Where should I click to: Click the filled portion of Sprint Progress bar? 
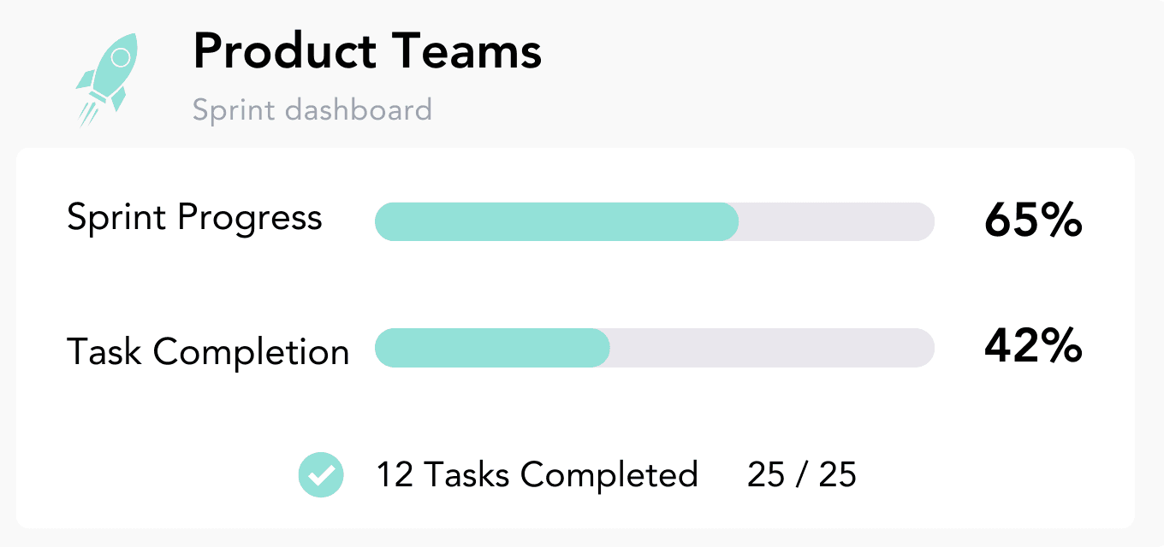pos(556,221)
